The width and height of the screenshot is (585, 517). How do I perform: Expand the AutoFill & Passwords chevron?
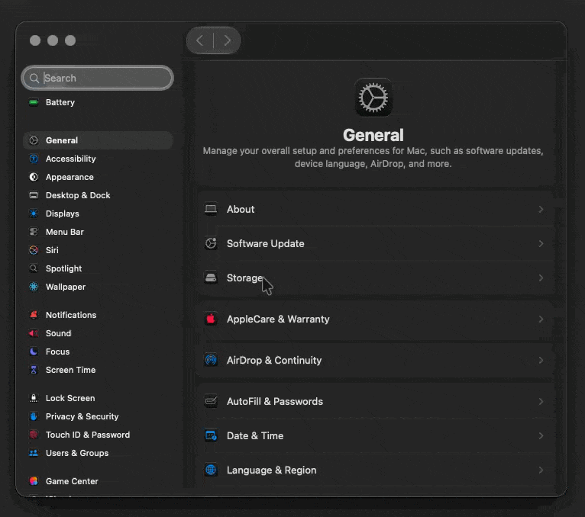click(x=541, y=402)
